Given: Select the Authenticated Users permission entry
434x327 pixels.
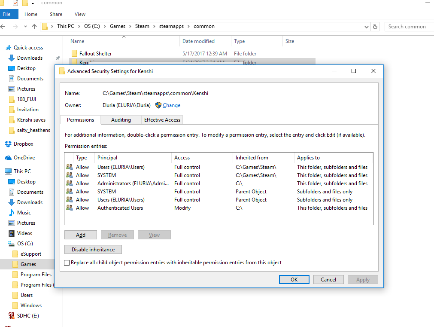Looking at the screenshot, I should pyautogui.click(x=219, y=208).
